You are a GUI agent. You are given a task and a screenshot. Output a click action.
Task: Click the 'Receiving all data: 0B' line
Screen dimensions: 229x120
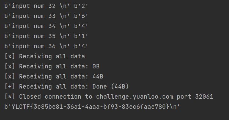52,67
